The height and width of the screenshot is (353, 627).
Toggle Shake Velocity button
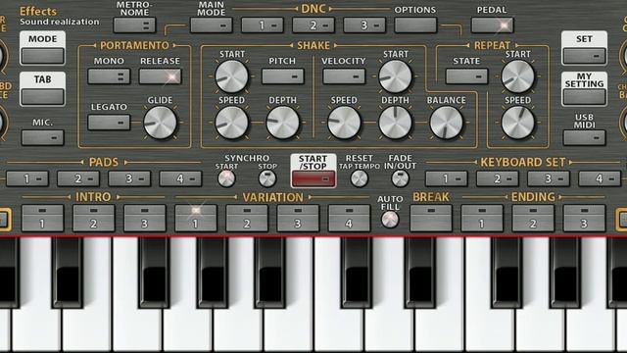[x=344, y=76]
